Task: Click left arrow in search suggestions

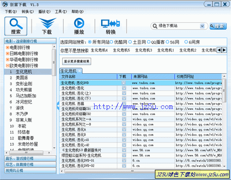Action: click(219, 50)
